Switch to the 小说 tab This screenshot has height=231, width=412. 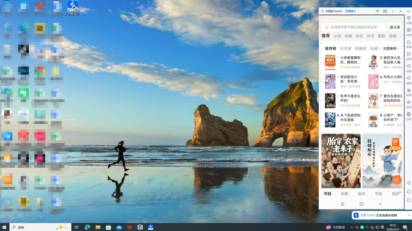337,36
